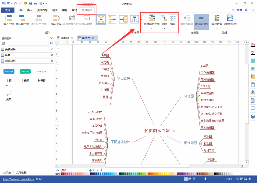Close the 绘图21 document tab

tap(93, 38)
